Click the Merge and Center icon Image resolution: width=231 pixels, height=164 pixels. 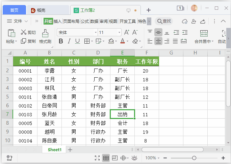204,33
